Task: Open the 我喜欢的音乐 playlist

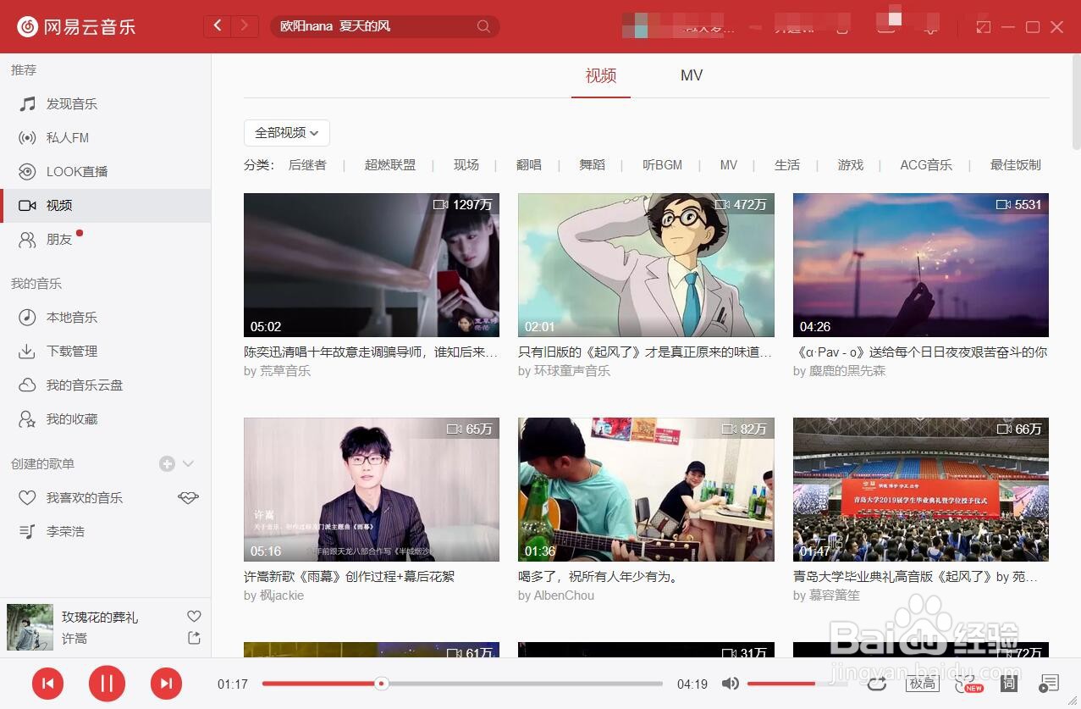Action: point(85,498)
